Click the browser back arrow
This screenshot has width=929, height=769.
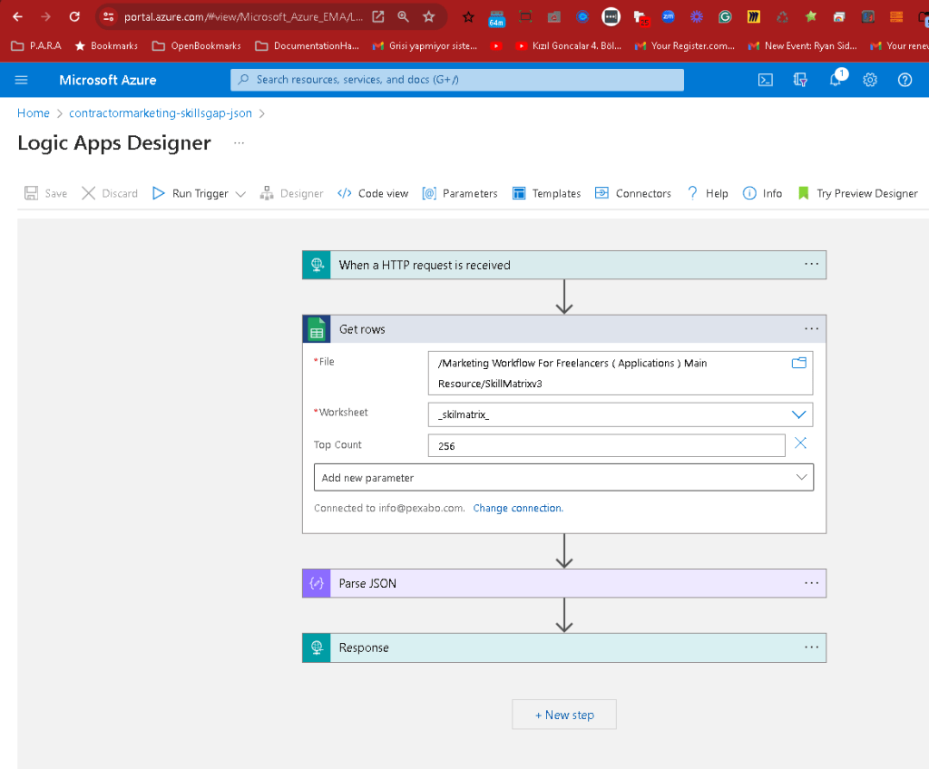point(17,16)
